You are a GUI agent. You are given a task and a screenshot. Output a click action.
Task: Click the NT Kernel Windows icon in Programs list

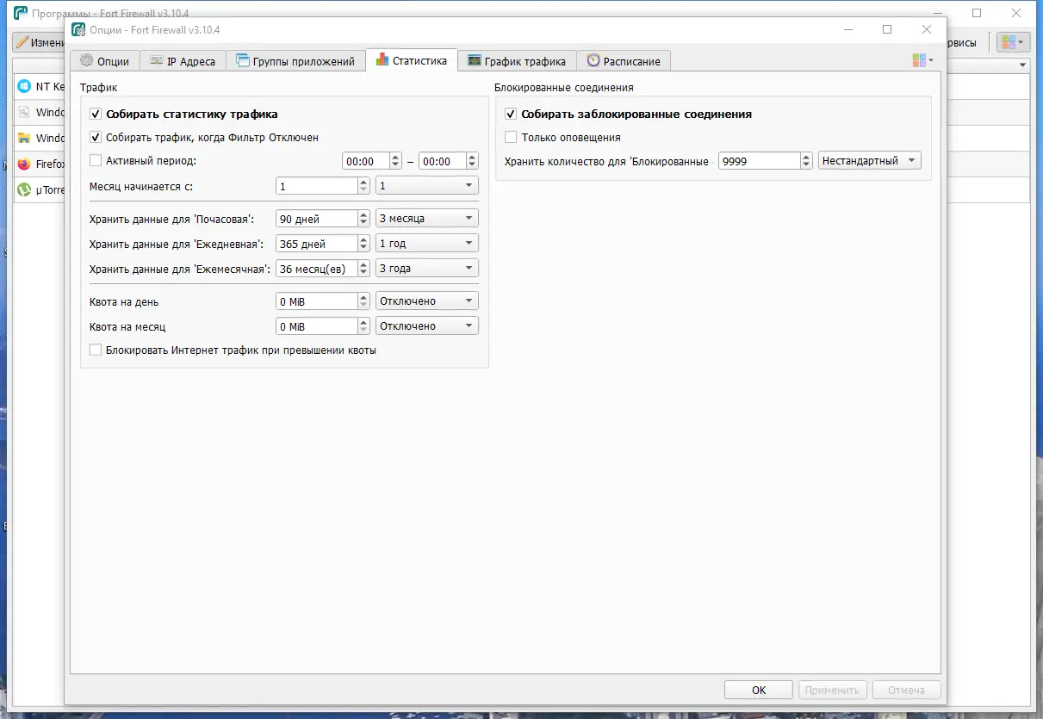coord(23,86)
